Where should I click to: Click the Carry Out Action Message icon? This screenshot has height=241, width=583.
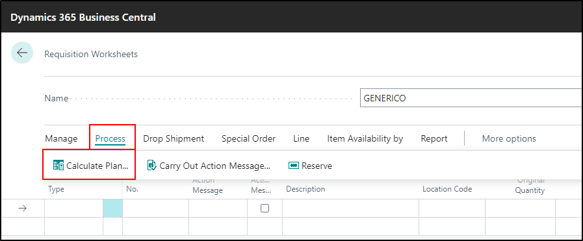tap(151, 166)
